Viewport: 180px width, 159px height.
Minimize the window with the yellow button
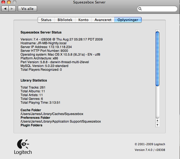[9, 2]
